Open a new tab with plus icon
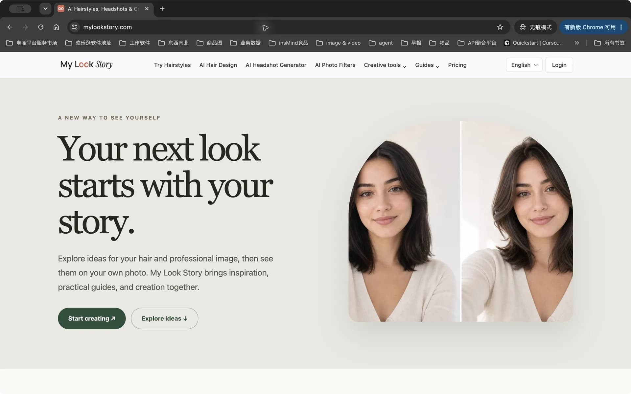The height and width of the screenshot is (394, 631). point(162,9)
